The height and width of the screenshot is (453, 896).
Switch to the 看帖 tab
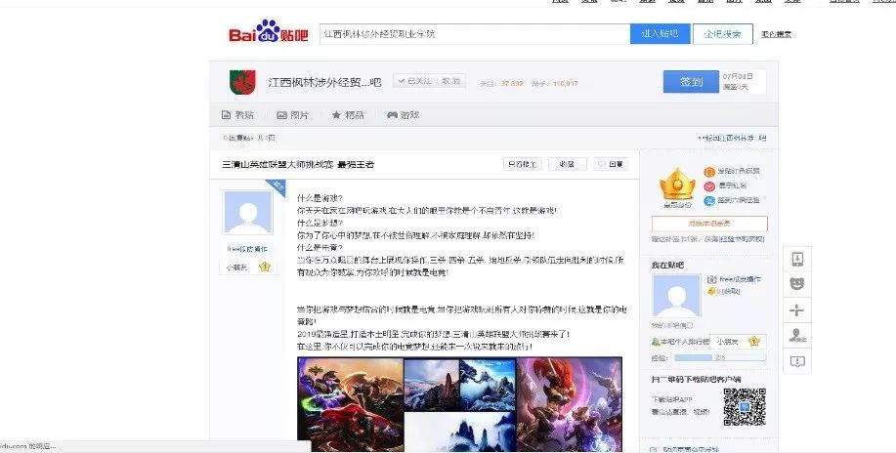[237, 115]
